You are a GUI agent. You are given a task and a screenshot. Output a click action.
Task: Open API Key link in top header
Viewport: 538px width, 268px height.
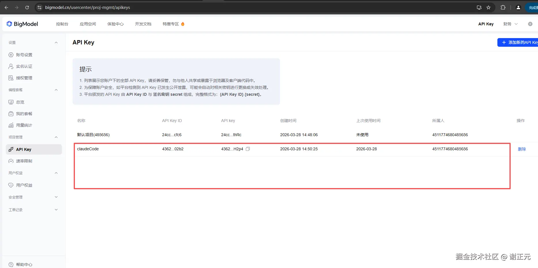click(486, 24)
